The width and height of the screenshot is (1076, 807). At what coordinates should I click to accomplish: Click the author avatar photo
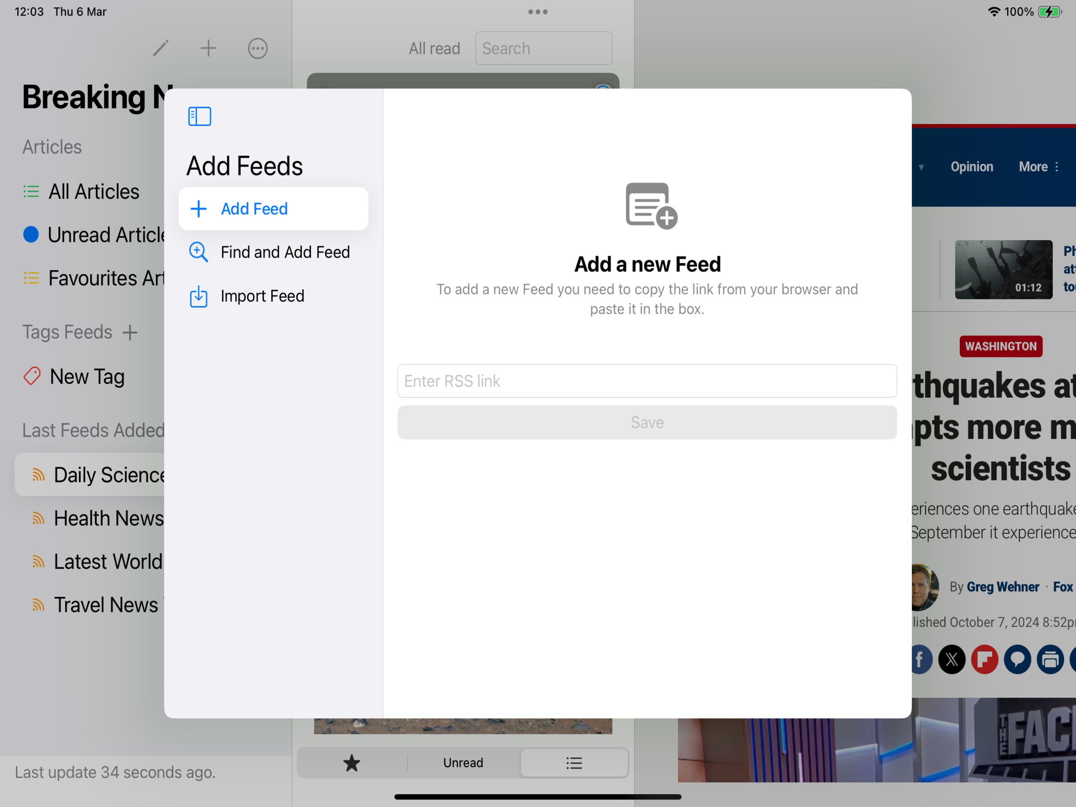coord(925,587)
